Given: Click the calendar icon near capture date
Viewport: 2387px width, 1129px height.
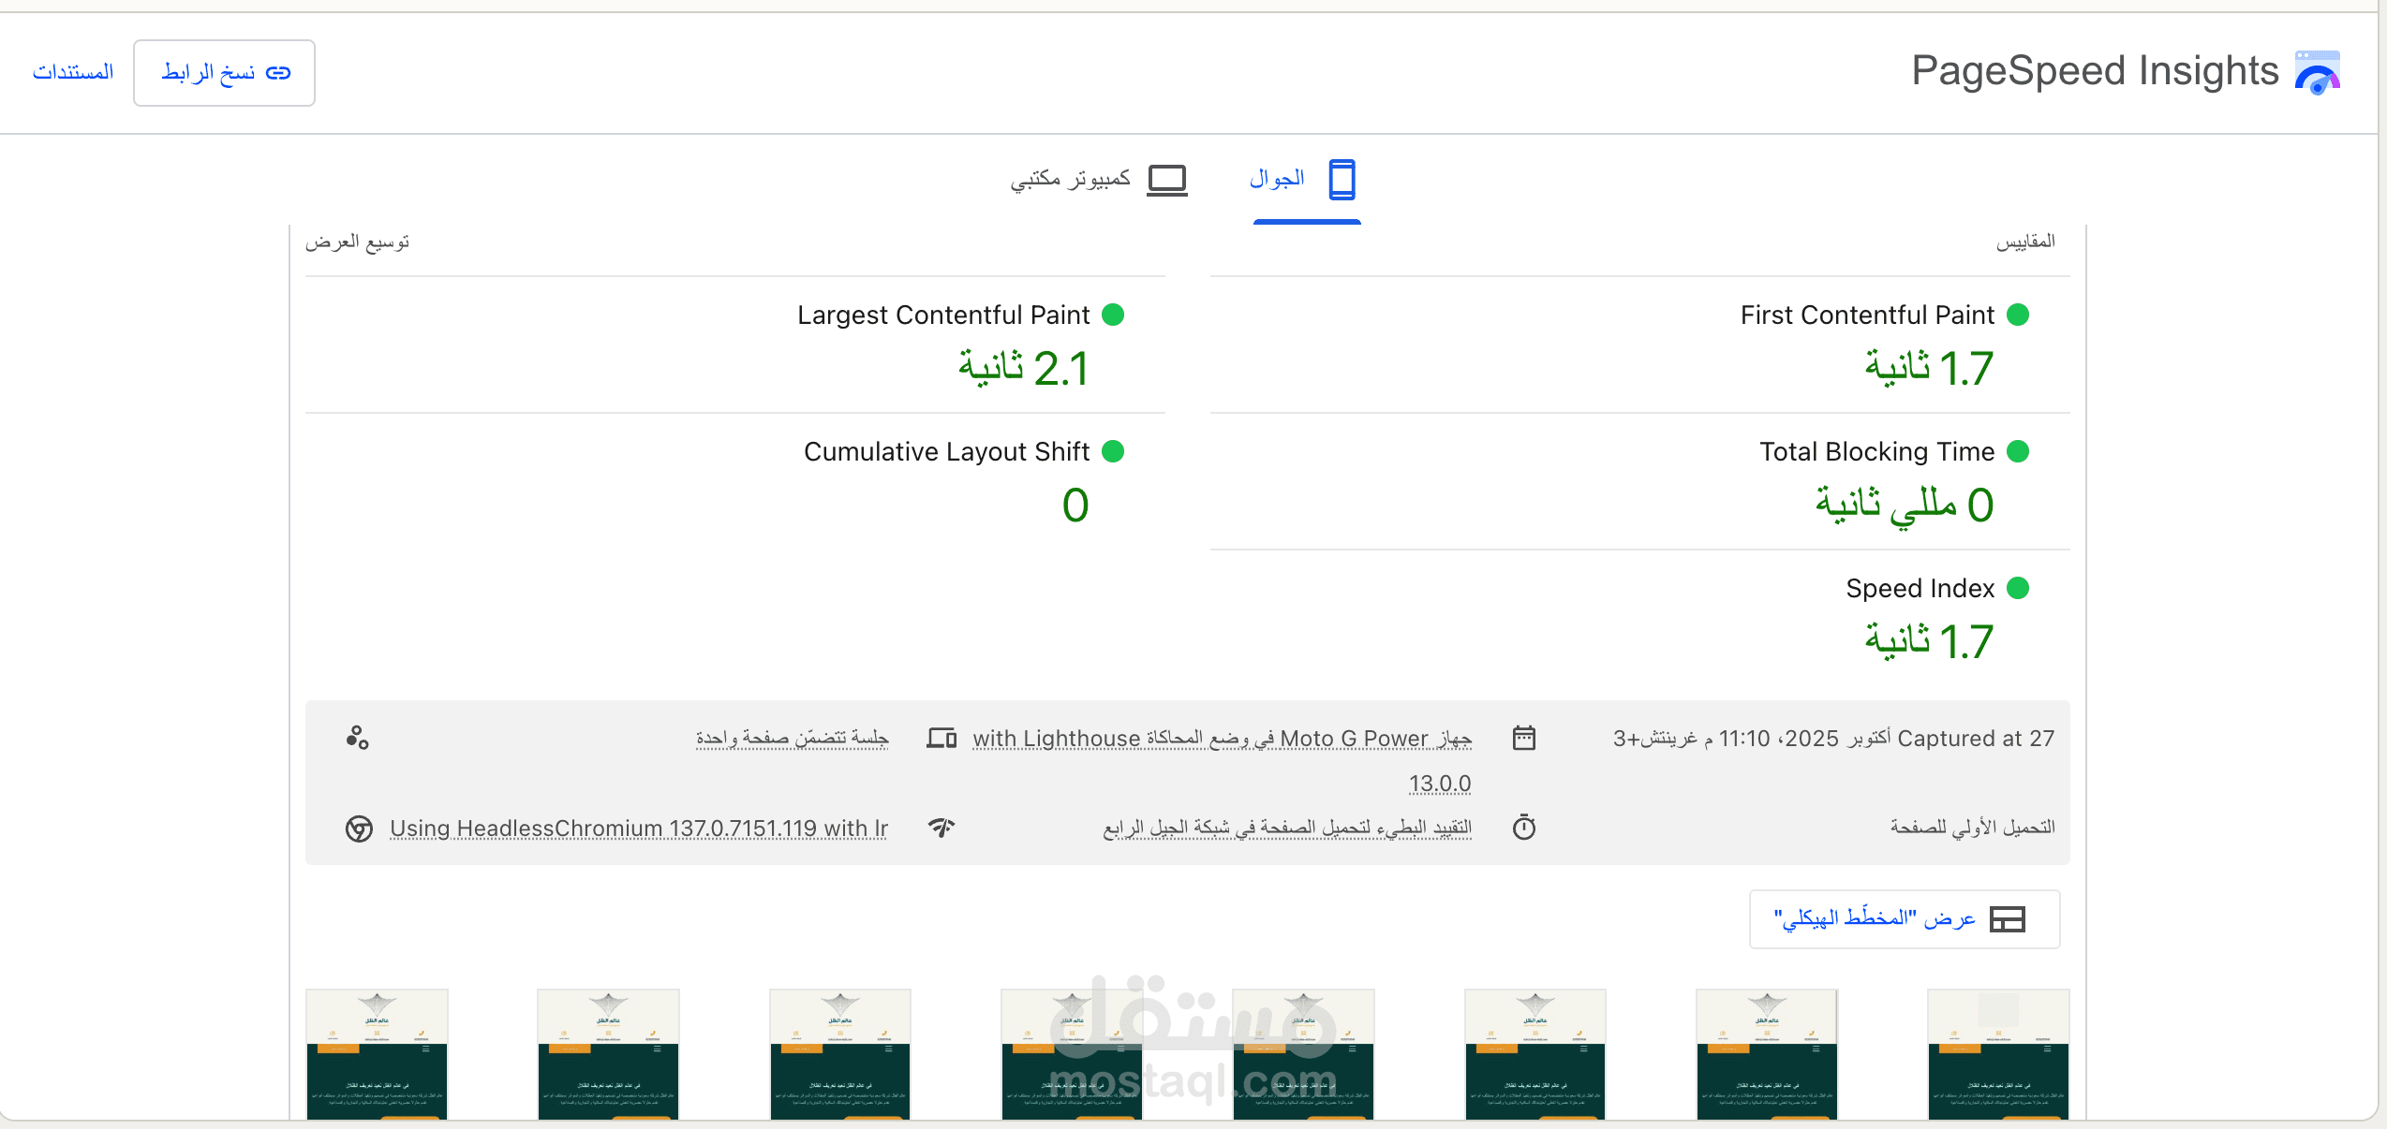Looking at the screenshot, I should tap(1524, 738).
